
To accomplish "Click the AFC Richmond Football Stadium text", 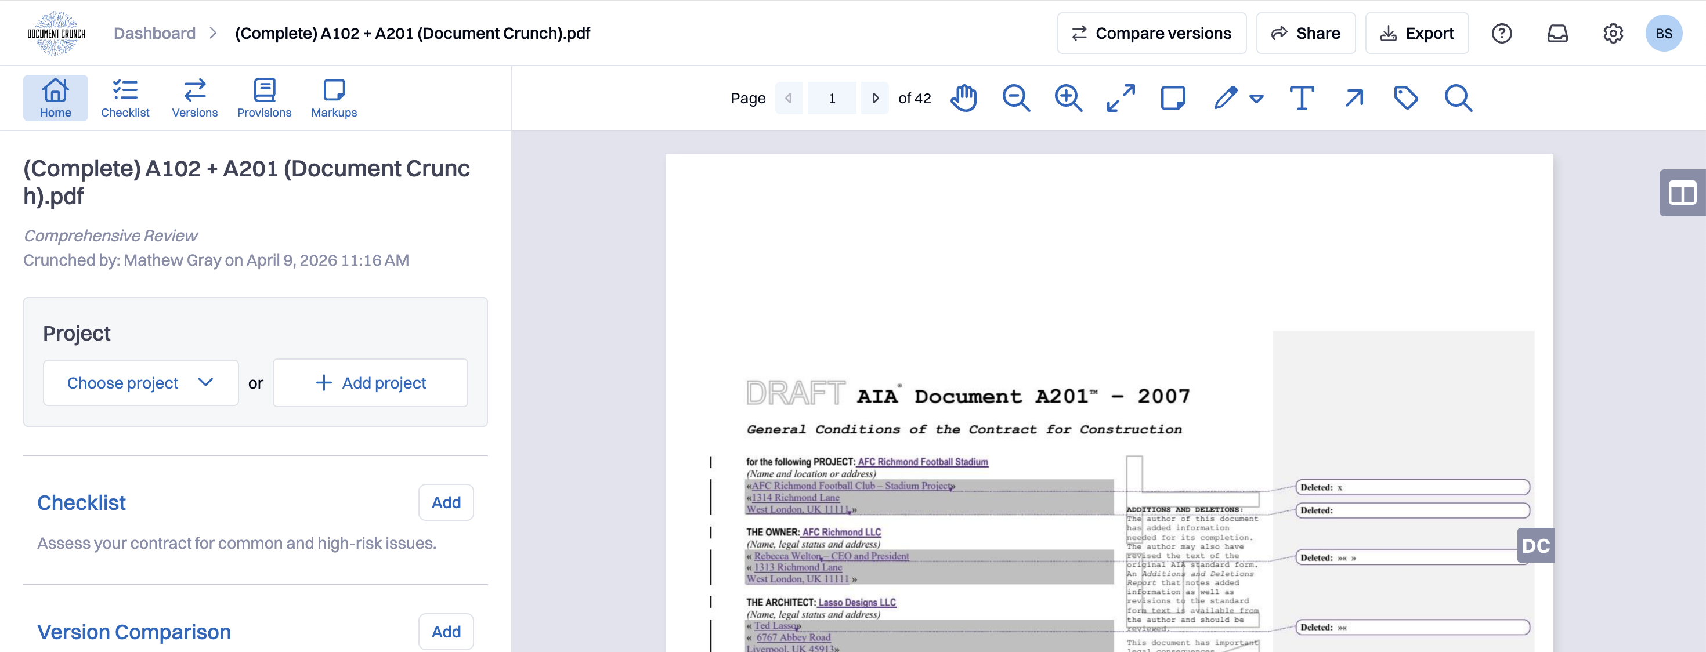I will [x=923, y=462].
